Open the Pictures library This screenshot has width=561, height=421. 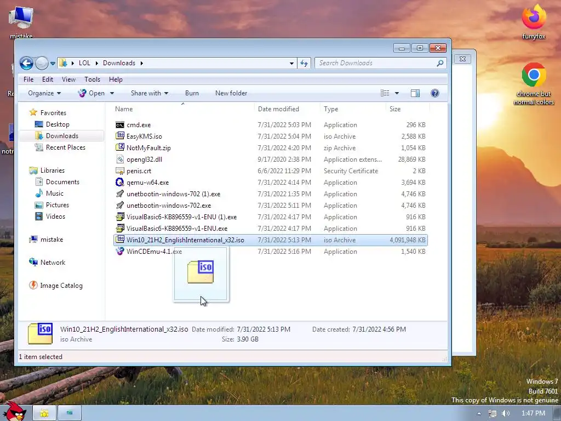click(x=57, y=205)
